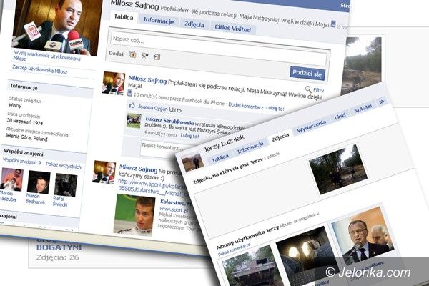The height and width of the screenshot is (286, 429).
Task: Open Zdjęcia tab on Miłosz Sajnog's profile
Action: click(x=194, y=24)
